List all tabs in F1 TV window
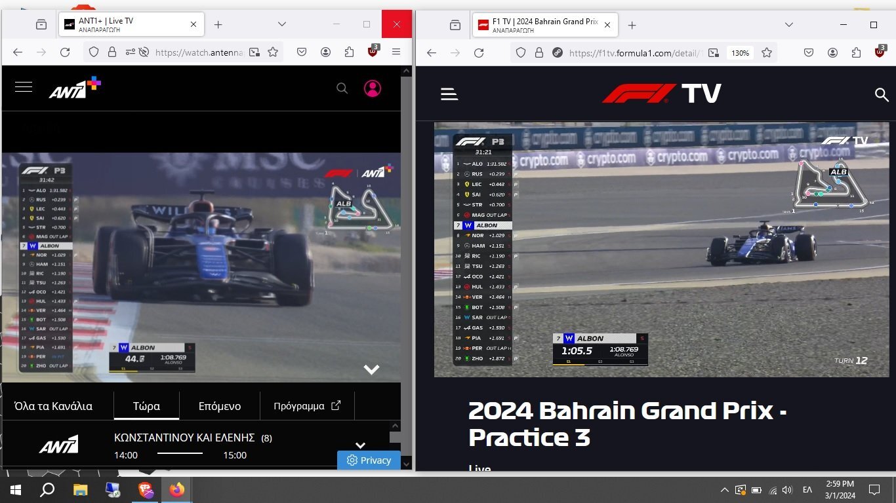Image resolution: width=896 pixels, height=503 pixels. point(789,25)
